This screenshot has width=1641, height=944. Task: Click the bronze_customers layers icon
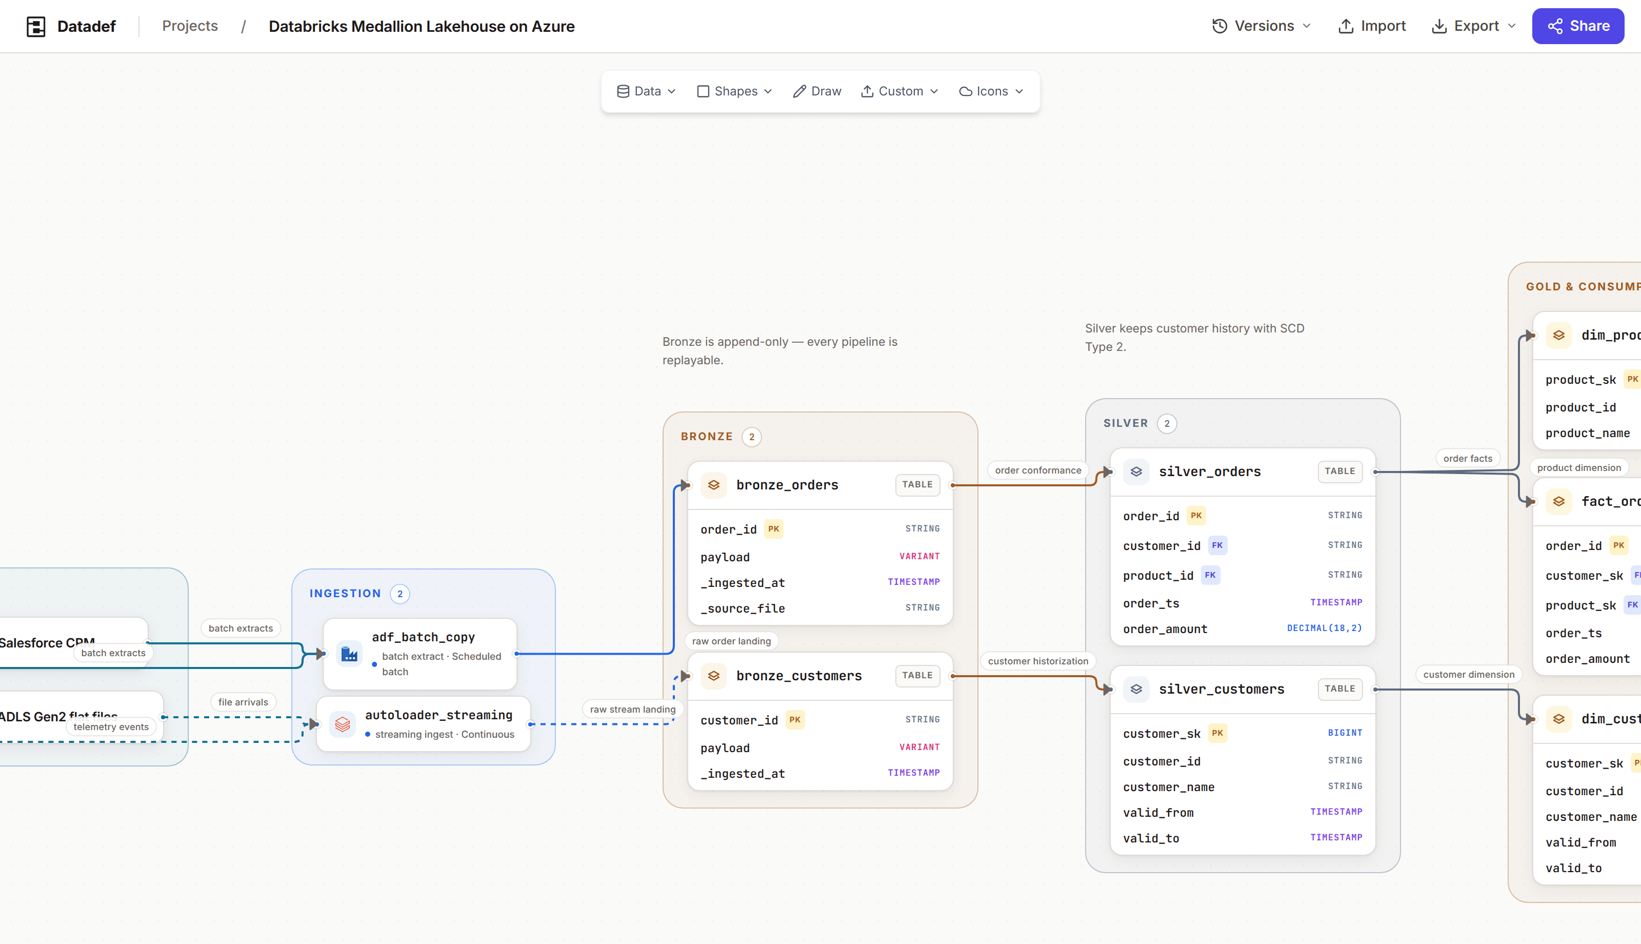(x=713, y=676)
